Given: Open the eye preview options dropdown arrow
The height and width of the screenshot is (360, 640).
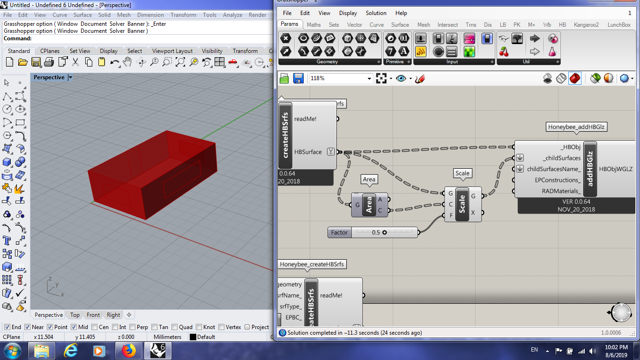Looking at the screenshot, I should tap(410, 79).
